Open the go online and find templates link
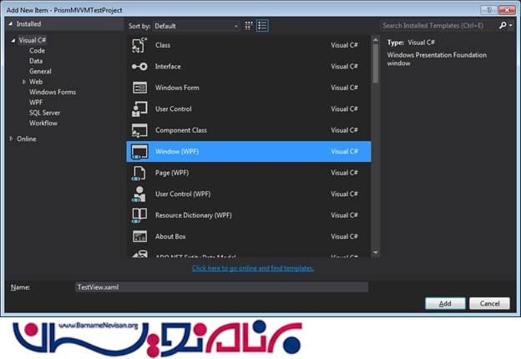Screen dimensions: 521x359 253,268
